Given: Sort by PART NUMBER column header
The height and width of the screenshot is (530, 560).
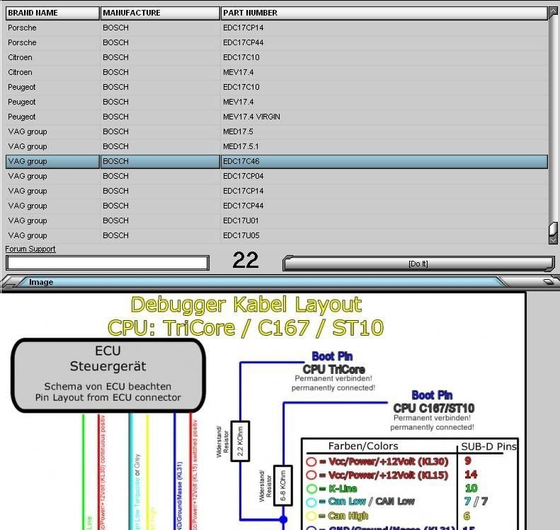Looking at the screenshot, I should coord(384,13).
